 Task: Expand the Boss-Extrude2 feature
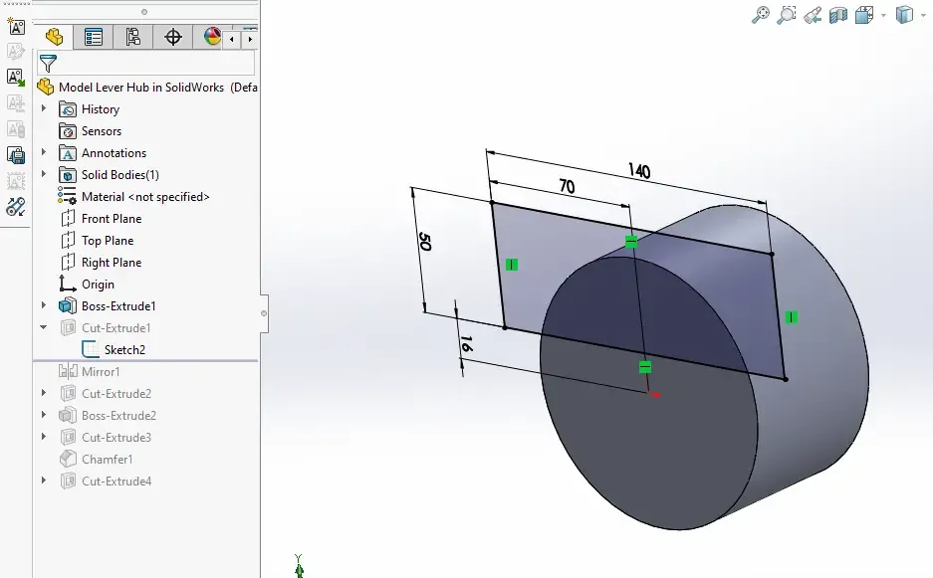[44, 415]
